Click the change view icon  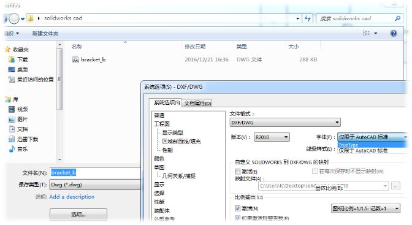click(x=366, y=33)
